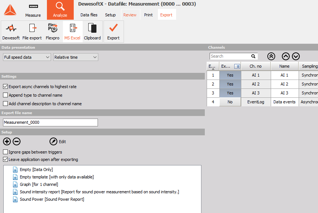
Task: Sort by Sampling column header
Action: pyautogui.click(x=308, y=66)
